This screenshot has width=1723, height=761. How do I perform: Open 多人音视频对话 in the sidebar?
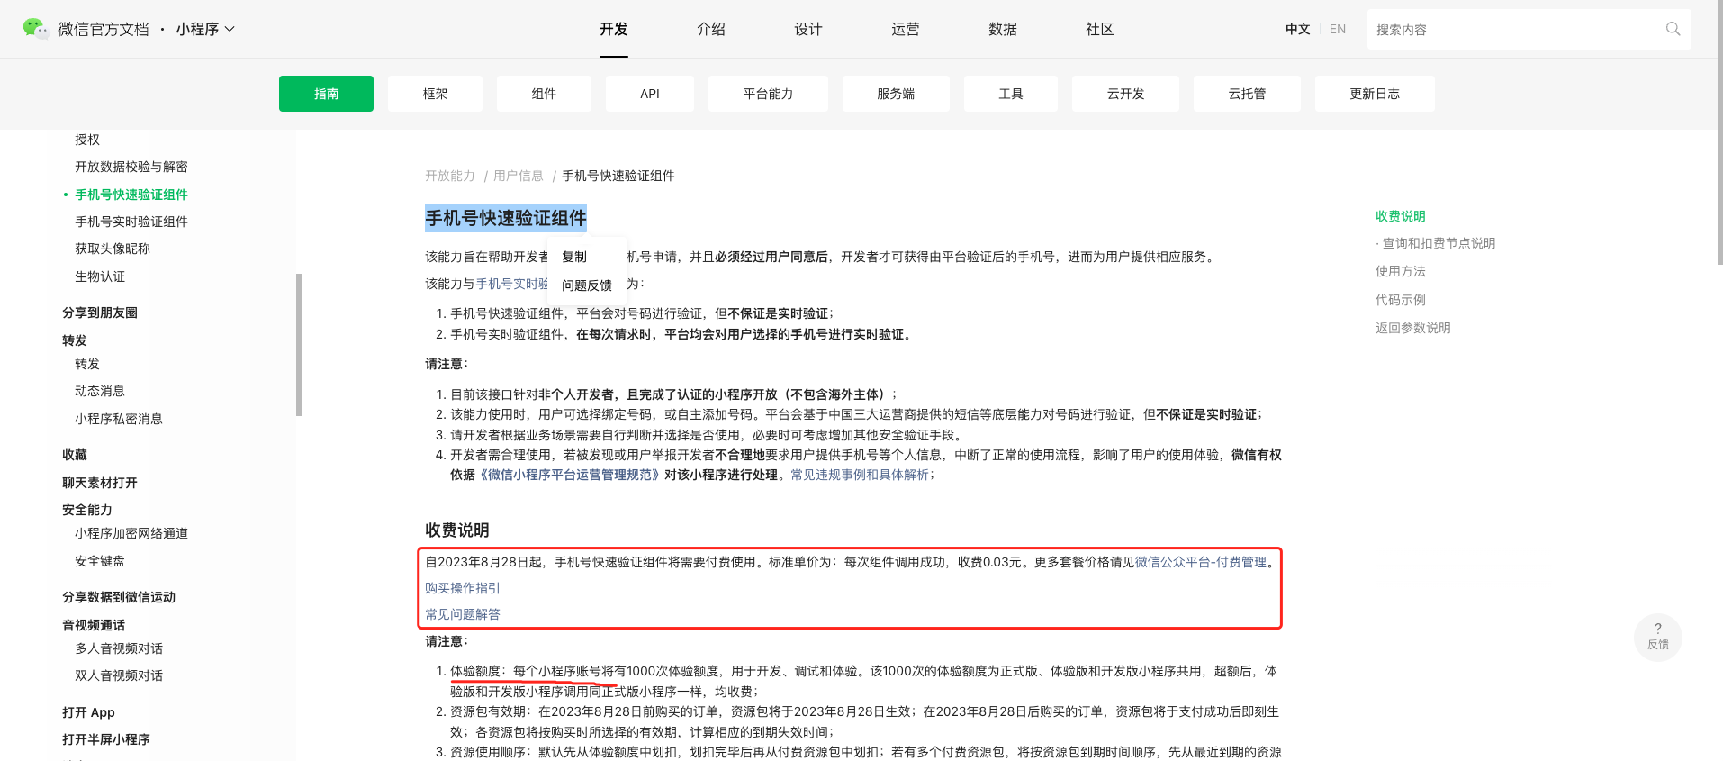pos(119,648)
